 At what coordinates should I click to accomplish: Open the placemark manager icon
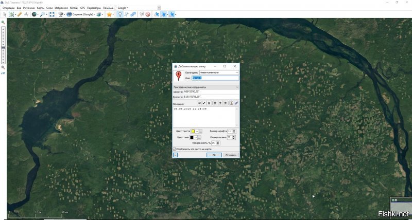pos(142,14)
